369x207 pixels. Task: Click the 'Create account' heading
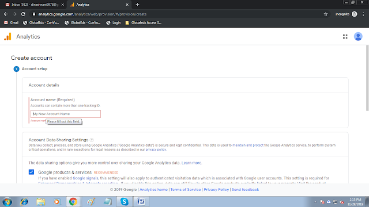(x=31, y=58)
